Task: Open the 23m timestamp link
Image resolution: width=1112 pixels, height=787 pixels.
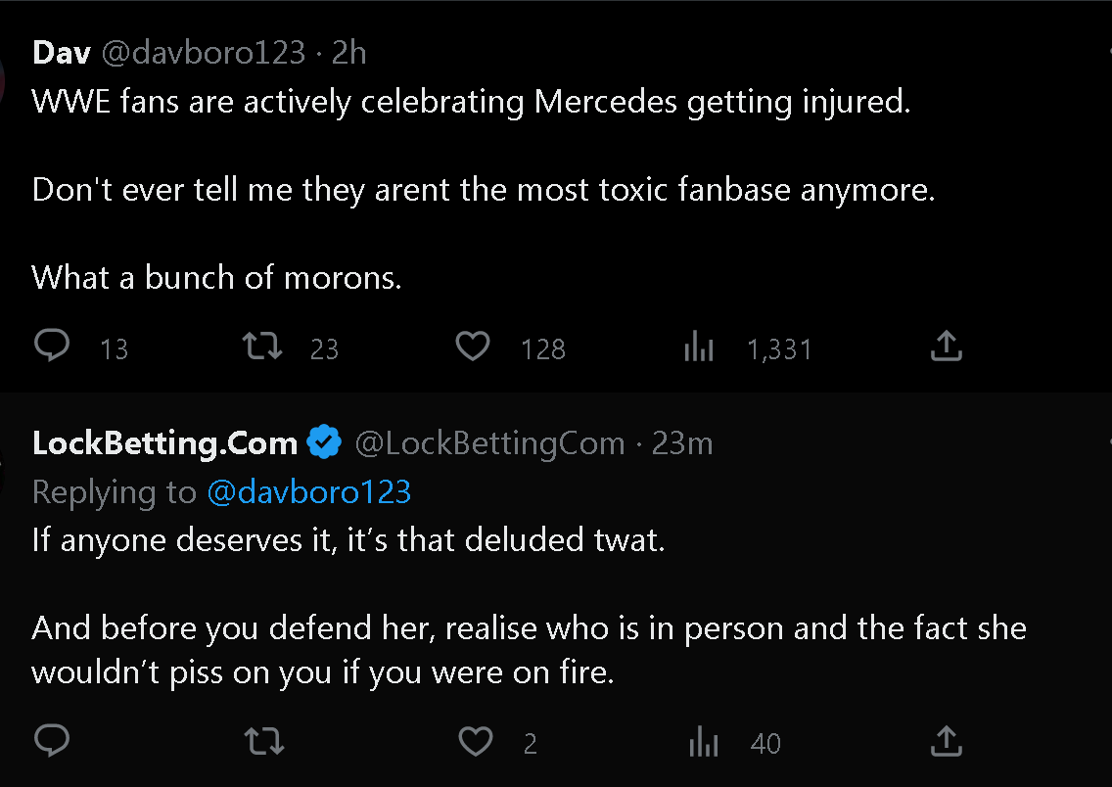Action: coord(682,443)
